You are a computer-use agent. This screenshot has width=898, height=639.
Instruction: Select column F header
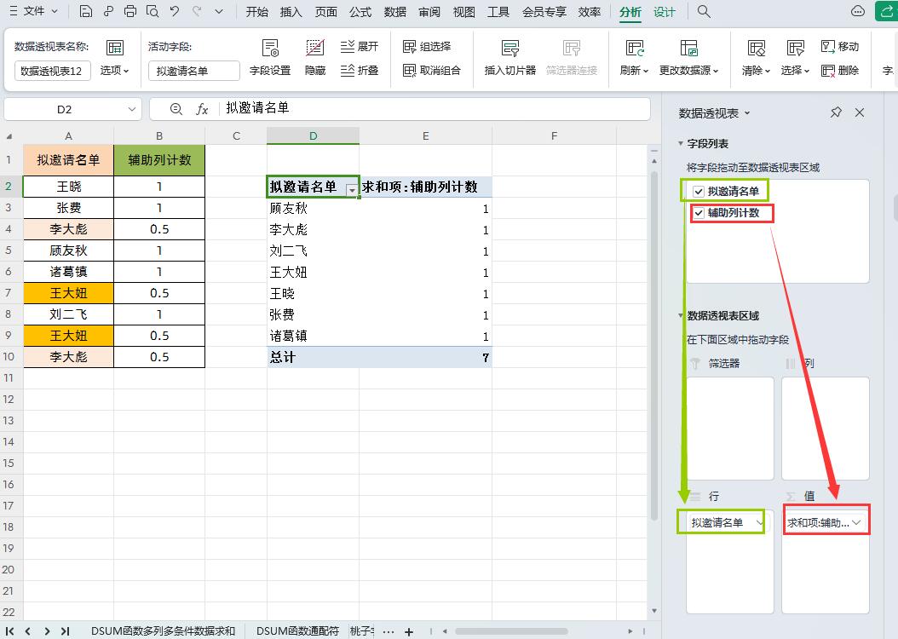point(554,135)
